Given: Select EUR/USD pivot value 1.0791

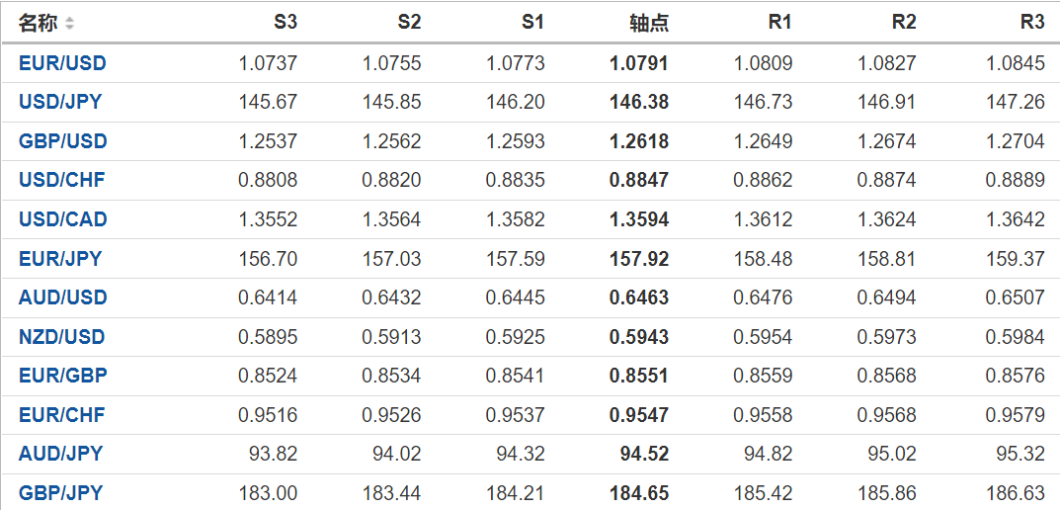Looking at the screenshot, I should click(638, 63).
